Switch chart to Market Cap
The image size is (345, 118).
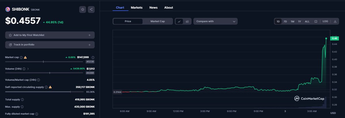coord(158,21)
